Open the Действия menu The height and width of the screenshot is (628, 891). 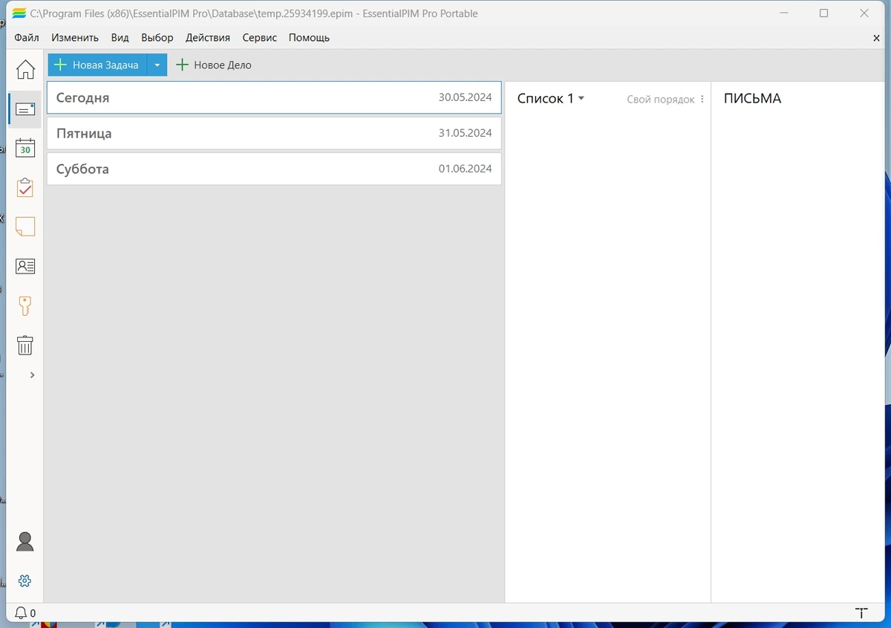(x=208, y=38)
